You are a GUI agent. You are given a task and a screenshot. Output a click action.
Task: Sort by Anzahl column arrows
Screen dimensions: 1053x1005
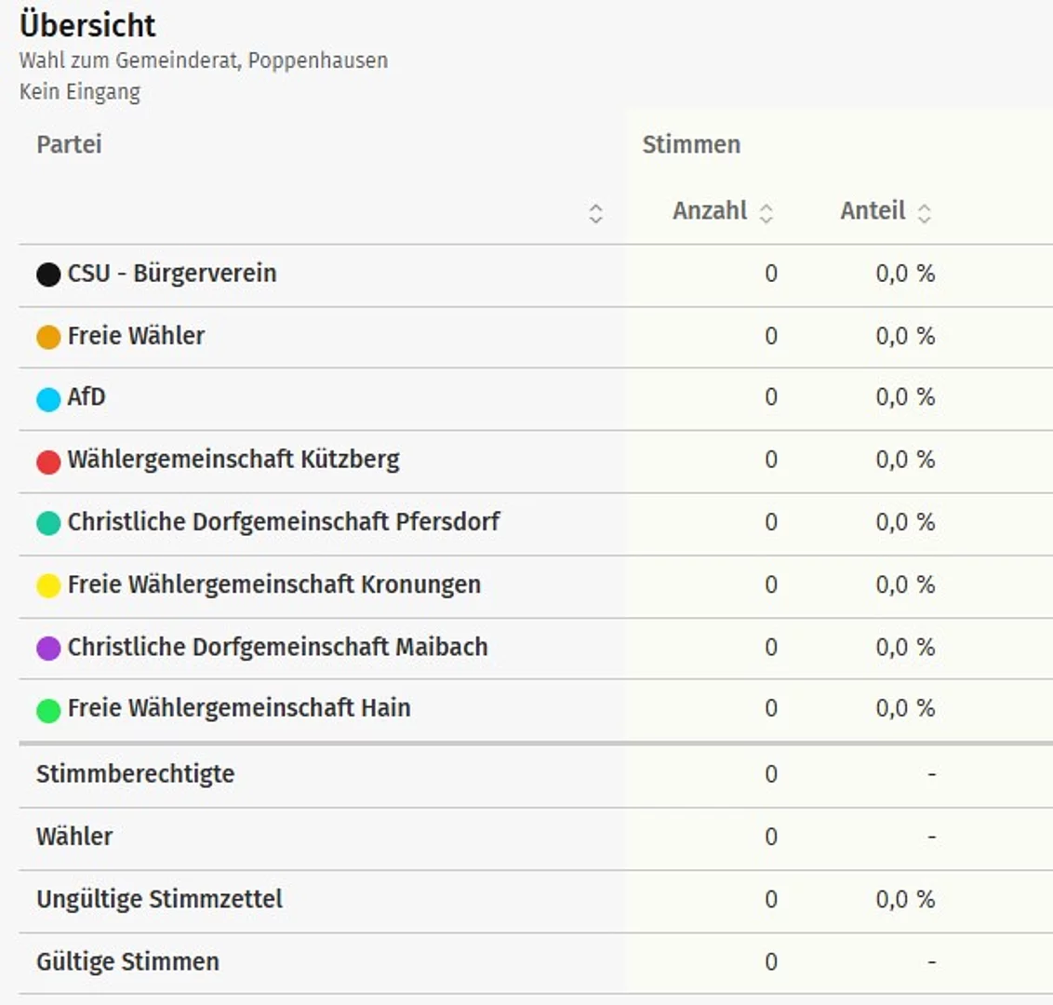(x=766, y=213)
